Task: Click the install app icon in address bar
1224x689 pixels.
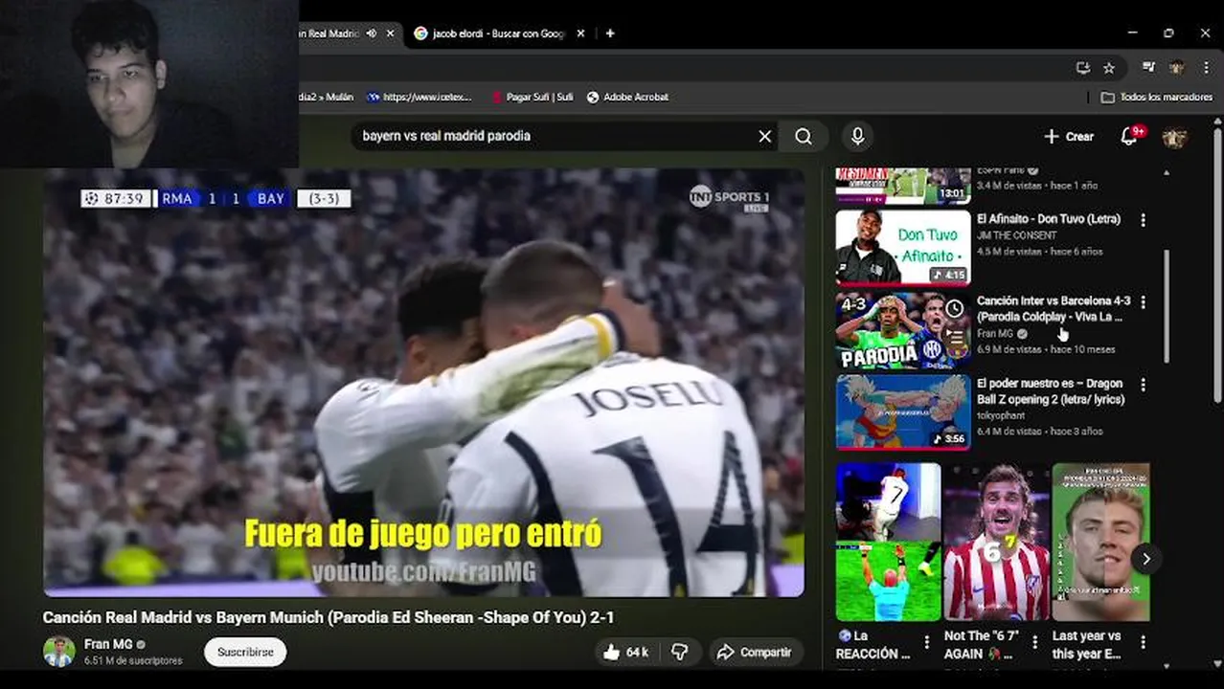Action: pos(1082,68)
